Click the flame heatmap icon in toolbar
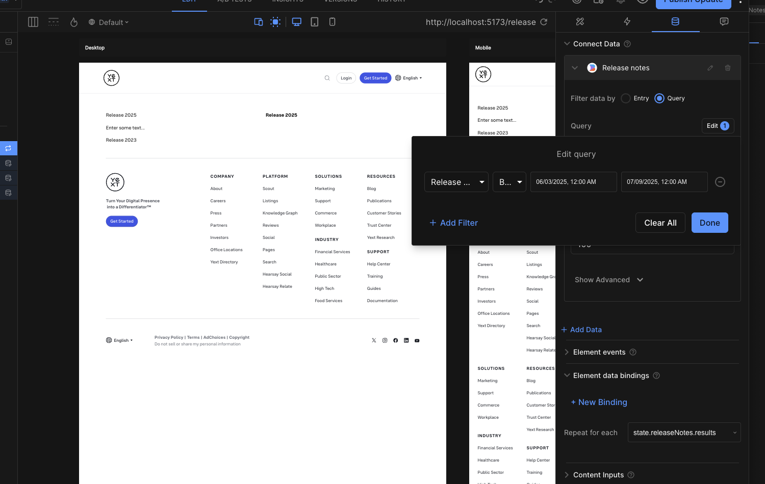The image size is (765, 484). coord(74,22)
